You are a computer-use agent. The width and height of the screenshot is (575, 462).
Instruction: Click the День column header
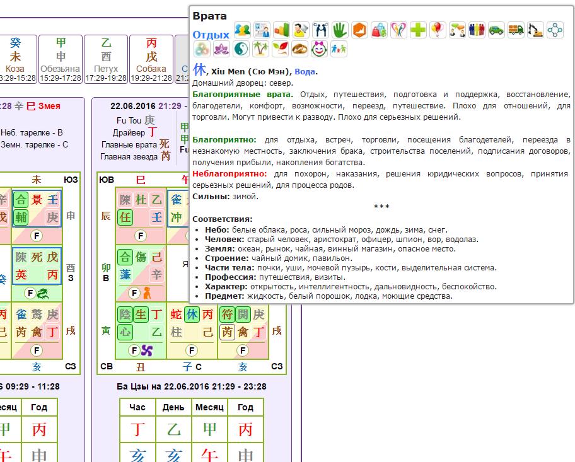click(x=173, y=407)
